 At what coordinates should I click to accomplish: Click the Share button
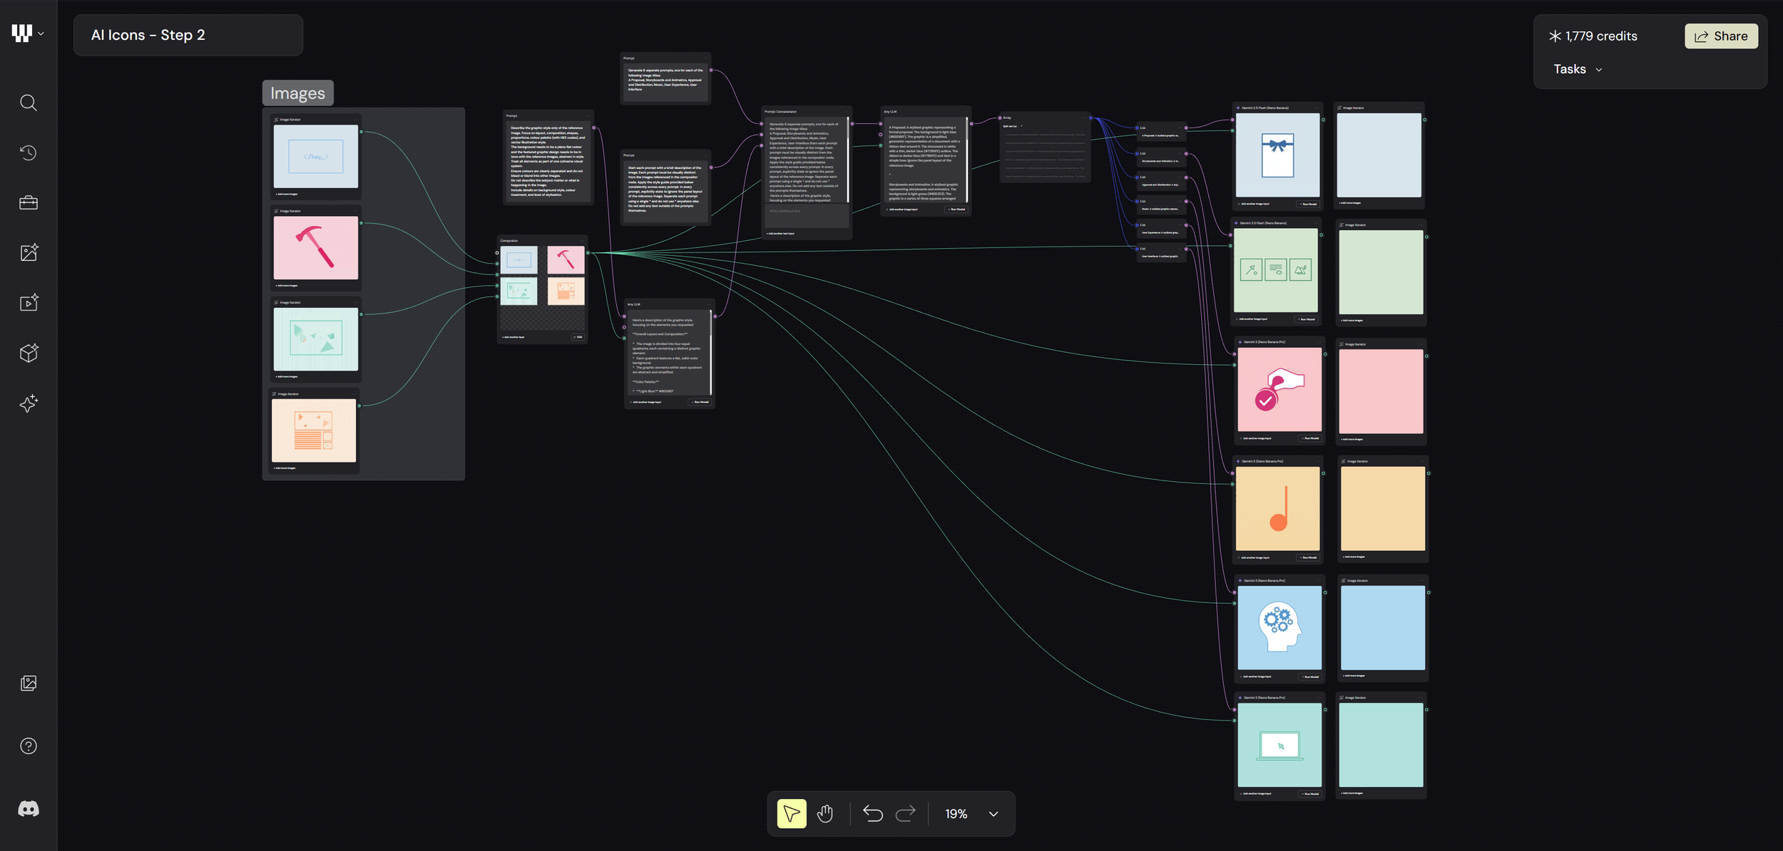pyautogui.click(x=1720, y=36)
